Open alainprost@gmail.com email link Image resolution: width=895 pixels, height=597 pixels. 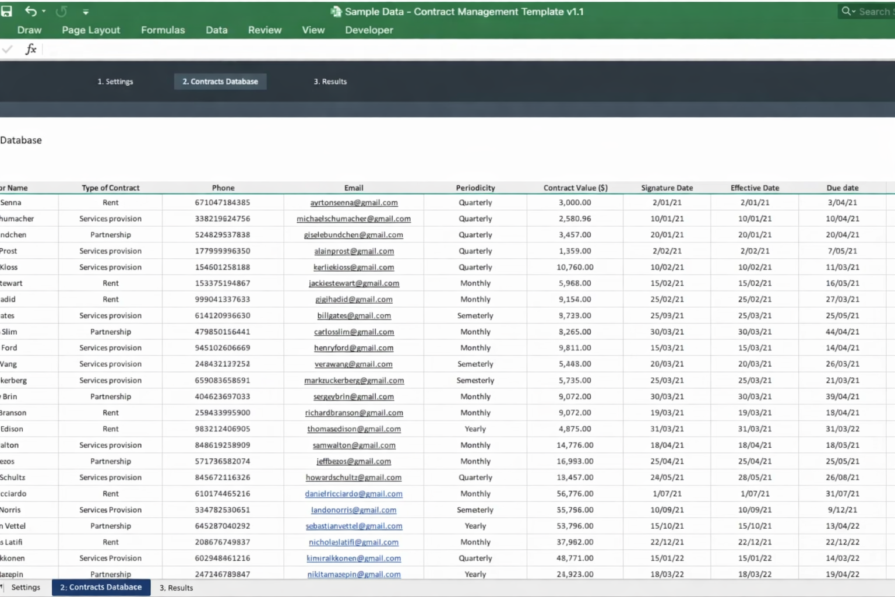354,251
